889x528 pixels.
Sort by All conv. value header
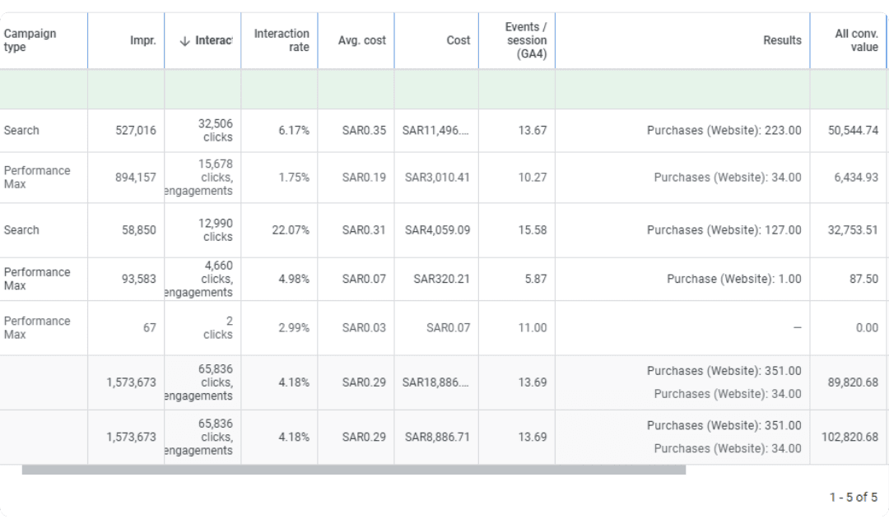pyautogui.click(x=856, y=40)
